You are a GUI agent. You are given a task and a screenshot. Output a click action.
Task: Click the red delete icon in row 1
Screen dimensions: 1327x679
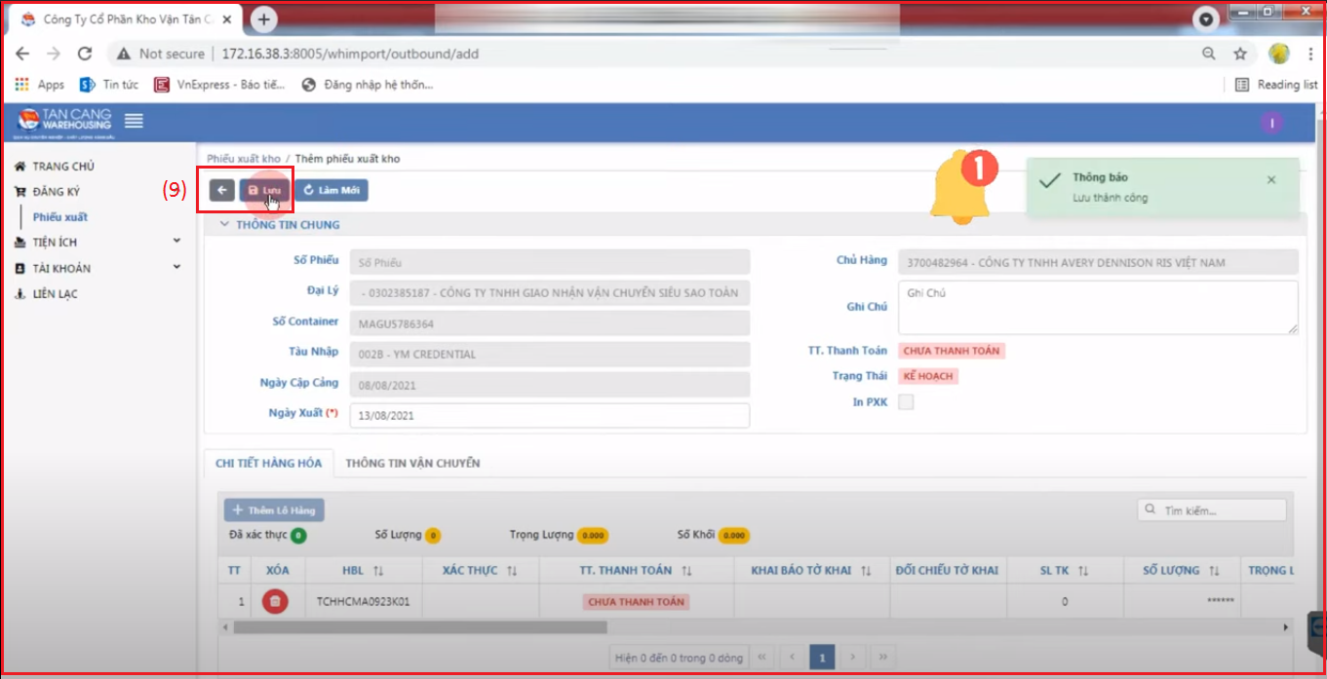coord(275,602)
